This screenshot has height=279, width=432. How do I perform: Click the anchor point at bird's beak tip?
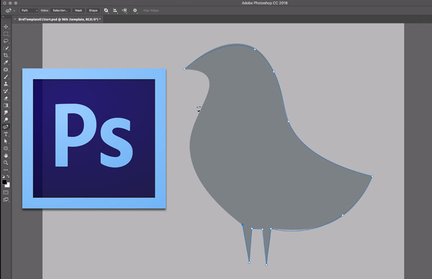pyautogui.click(x=185, y=69)
